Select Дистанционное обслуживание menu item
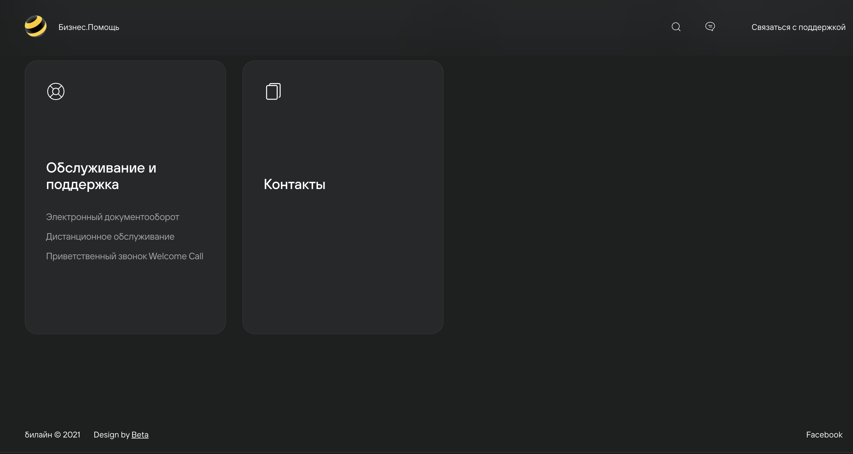The width and height of the screenshot is (853, 454). pos(110,236)
